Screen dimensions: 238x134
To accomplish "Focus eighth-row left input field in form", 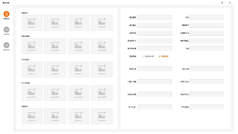I will (x=154, y=94).
